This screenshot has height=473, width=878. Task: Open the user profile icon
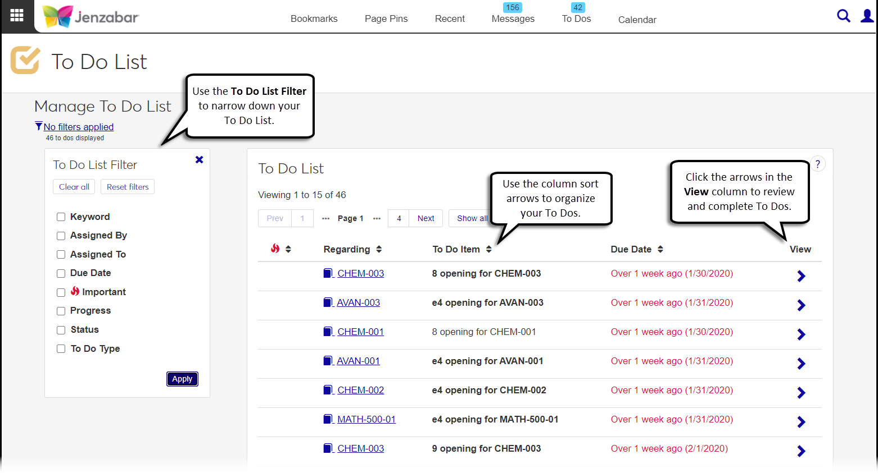pos(867,16)
